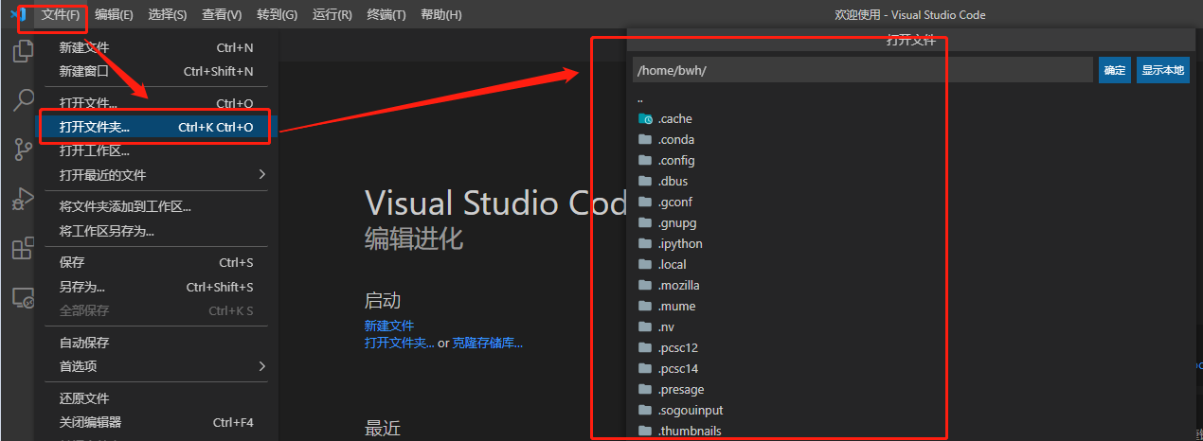Select the .sogouinput folder entry
The height and width of the screenshot is (441, 1203).
[x=913, y=411]
